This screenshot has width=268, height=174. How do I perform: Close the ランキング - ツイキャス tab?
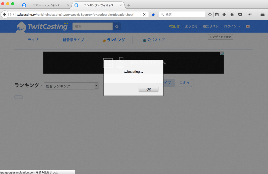point(120,5)
